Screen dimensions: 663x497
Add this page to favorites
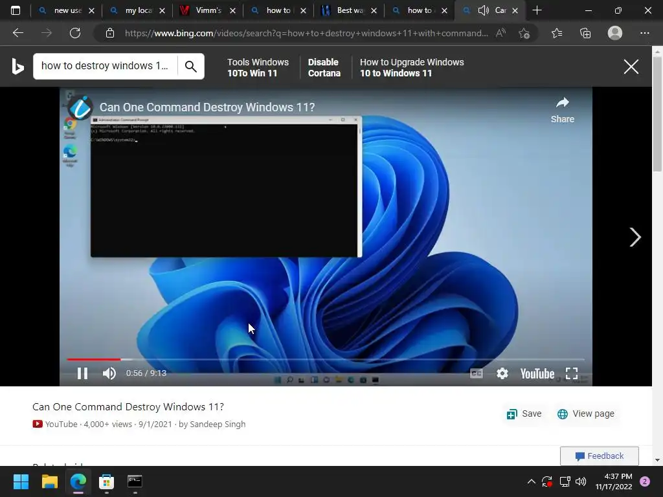524,33
